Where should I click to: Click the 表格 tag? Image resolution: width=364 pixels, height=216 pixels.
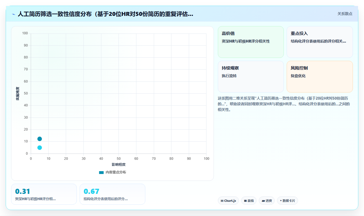coord(249,201)
